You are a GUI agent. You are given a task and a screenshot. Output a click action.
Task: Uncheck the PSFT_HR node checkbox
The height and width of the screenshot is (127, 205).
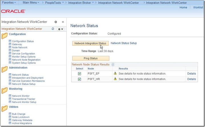80,79
